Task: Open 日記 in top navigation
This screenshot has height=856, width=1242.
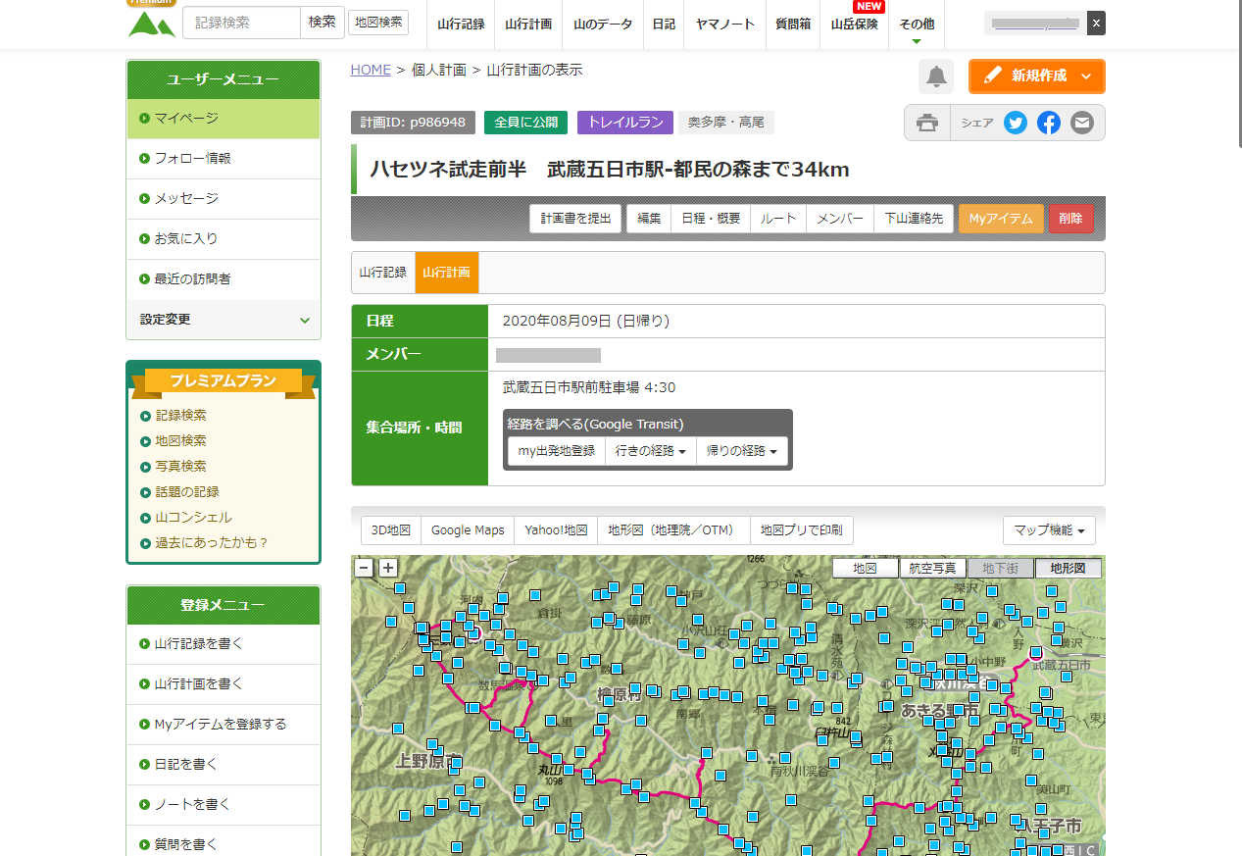Action: tap(664, 24)
